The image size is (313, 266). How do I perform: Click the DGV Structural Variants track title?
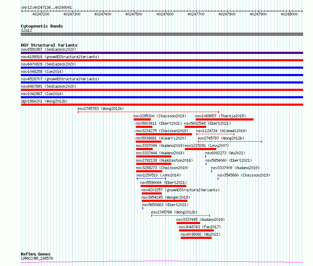pos(49,45)
